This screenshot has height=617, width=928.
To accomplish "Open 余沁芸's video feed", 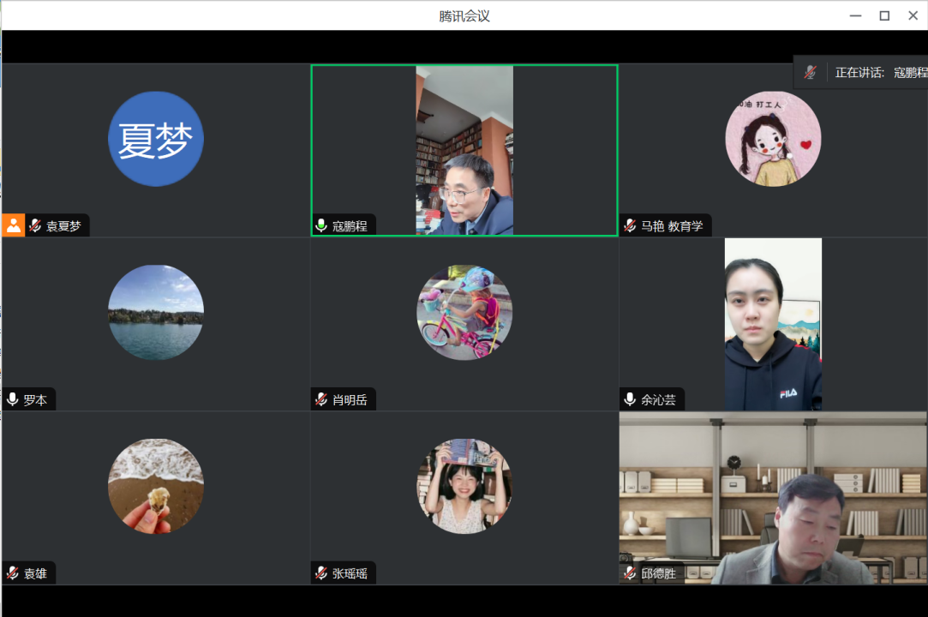I will click(x=773, y=324).
